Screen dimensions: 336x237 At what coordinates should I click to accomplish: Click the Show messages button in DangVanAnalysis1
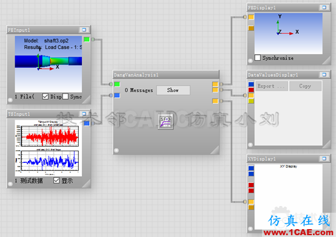click(x=173, y=90)
